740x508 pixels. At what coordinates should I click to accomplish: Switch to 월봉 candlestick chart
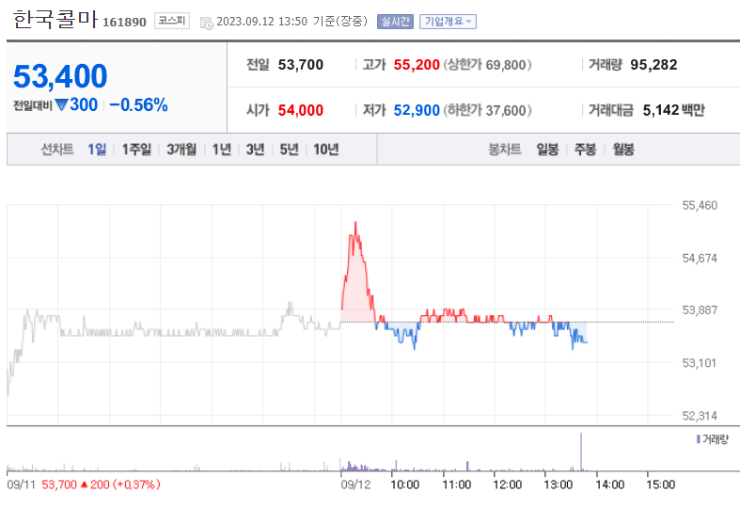click(623, 150)
